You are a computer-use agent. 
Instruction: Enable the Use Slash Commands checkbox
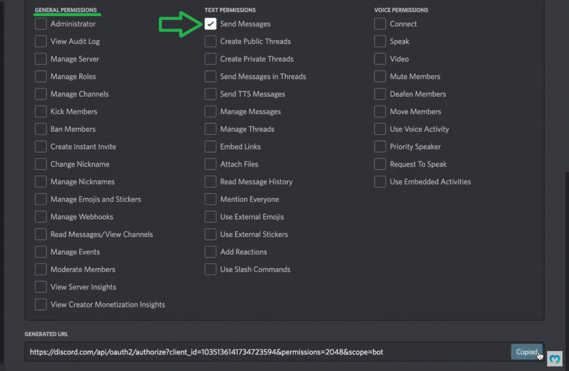coord(211,270)
